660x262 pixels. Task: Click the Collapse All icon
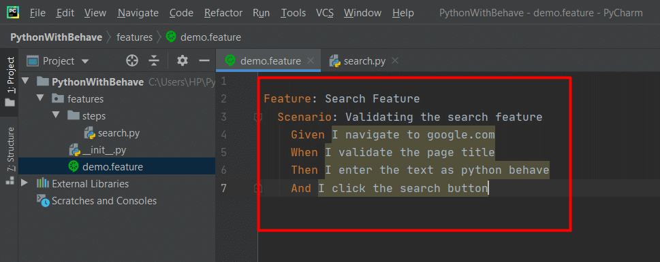(155, 61)
